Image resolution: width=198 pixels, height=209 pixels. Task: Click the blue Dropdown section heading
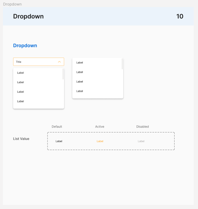coord(25,46)
